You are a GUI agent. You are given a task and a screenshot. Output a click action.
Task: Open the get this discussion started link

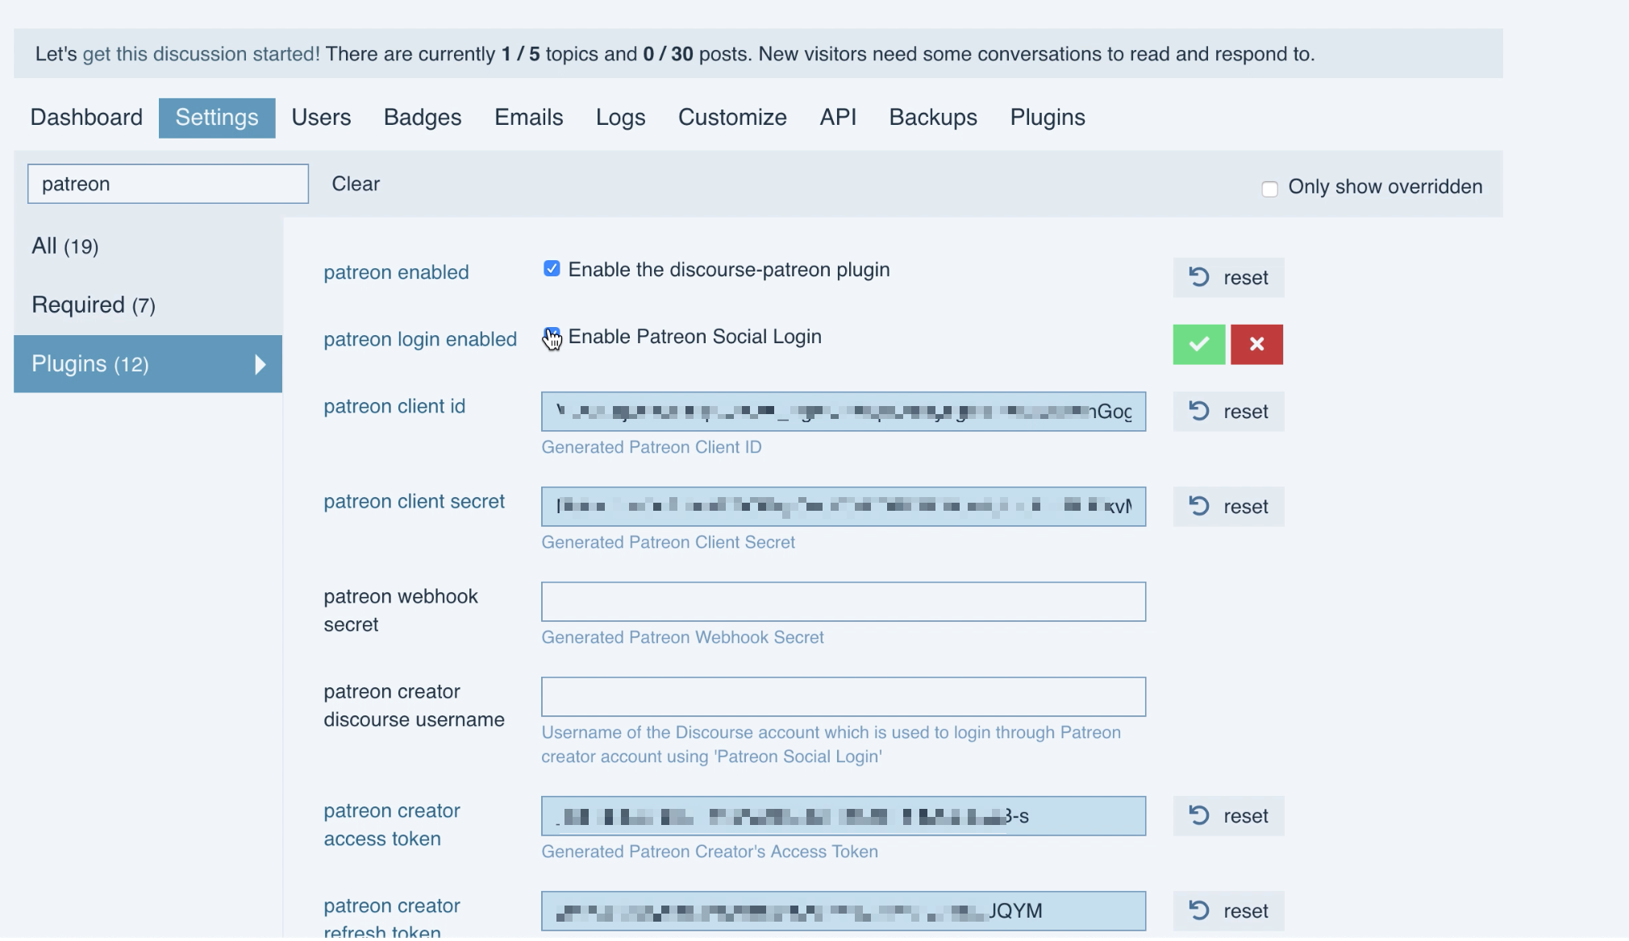coord(202,54)
